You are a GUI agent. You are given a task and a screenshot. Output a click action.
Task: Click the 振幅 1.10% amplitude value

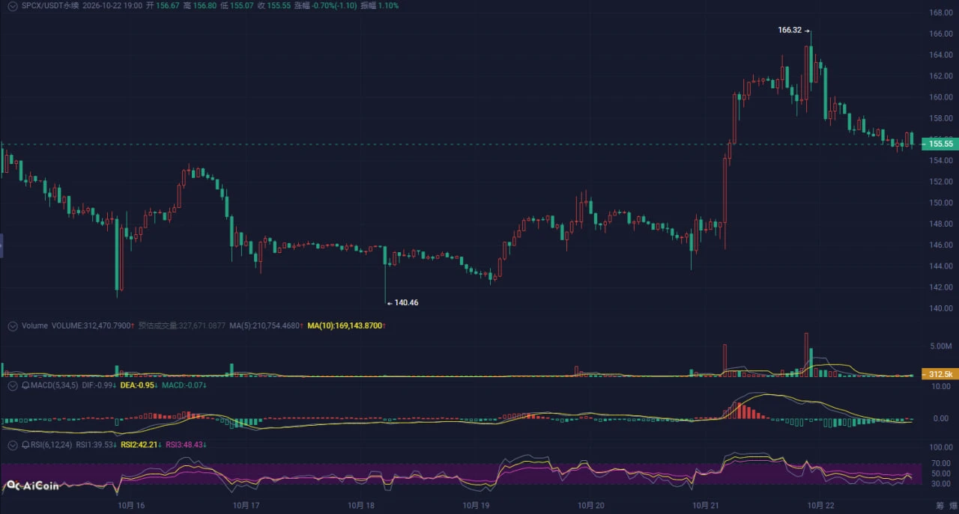pos(380,5)
